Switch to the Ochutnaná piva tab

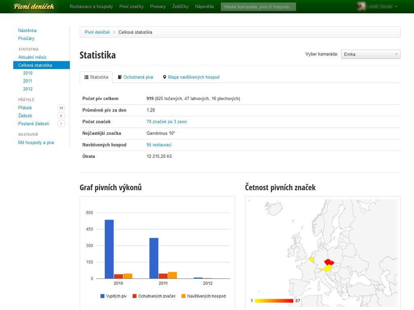click(x=138, y=77)
